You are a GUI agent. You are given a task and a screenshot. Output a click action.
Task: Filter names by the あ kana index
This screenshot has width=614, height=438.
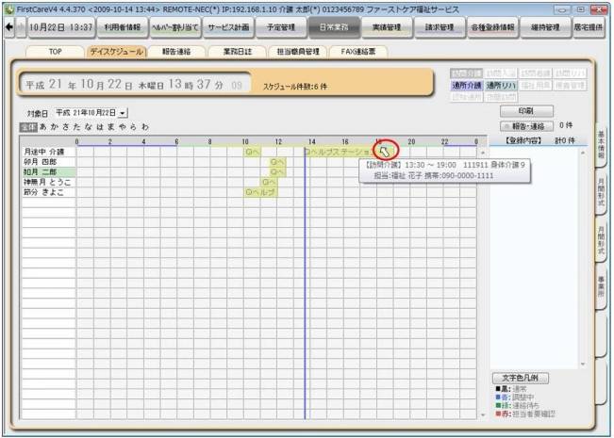point(42,126)
